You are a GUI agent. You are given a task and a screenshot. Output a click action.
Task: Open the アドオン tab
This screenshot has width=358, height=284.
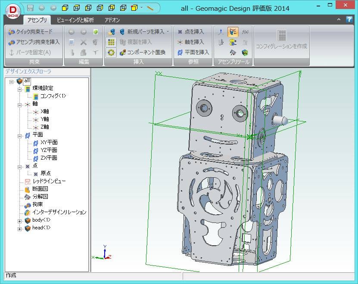point(112,20)
